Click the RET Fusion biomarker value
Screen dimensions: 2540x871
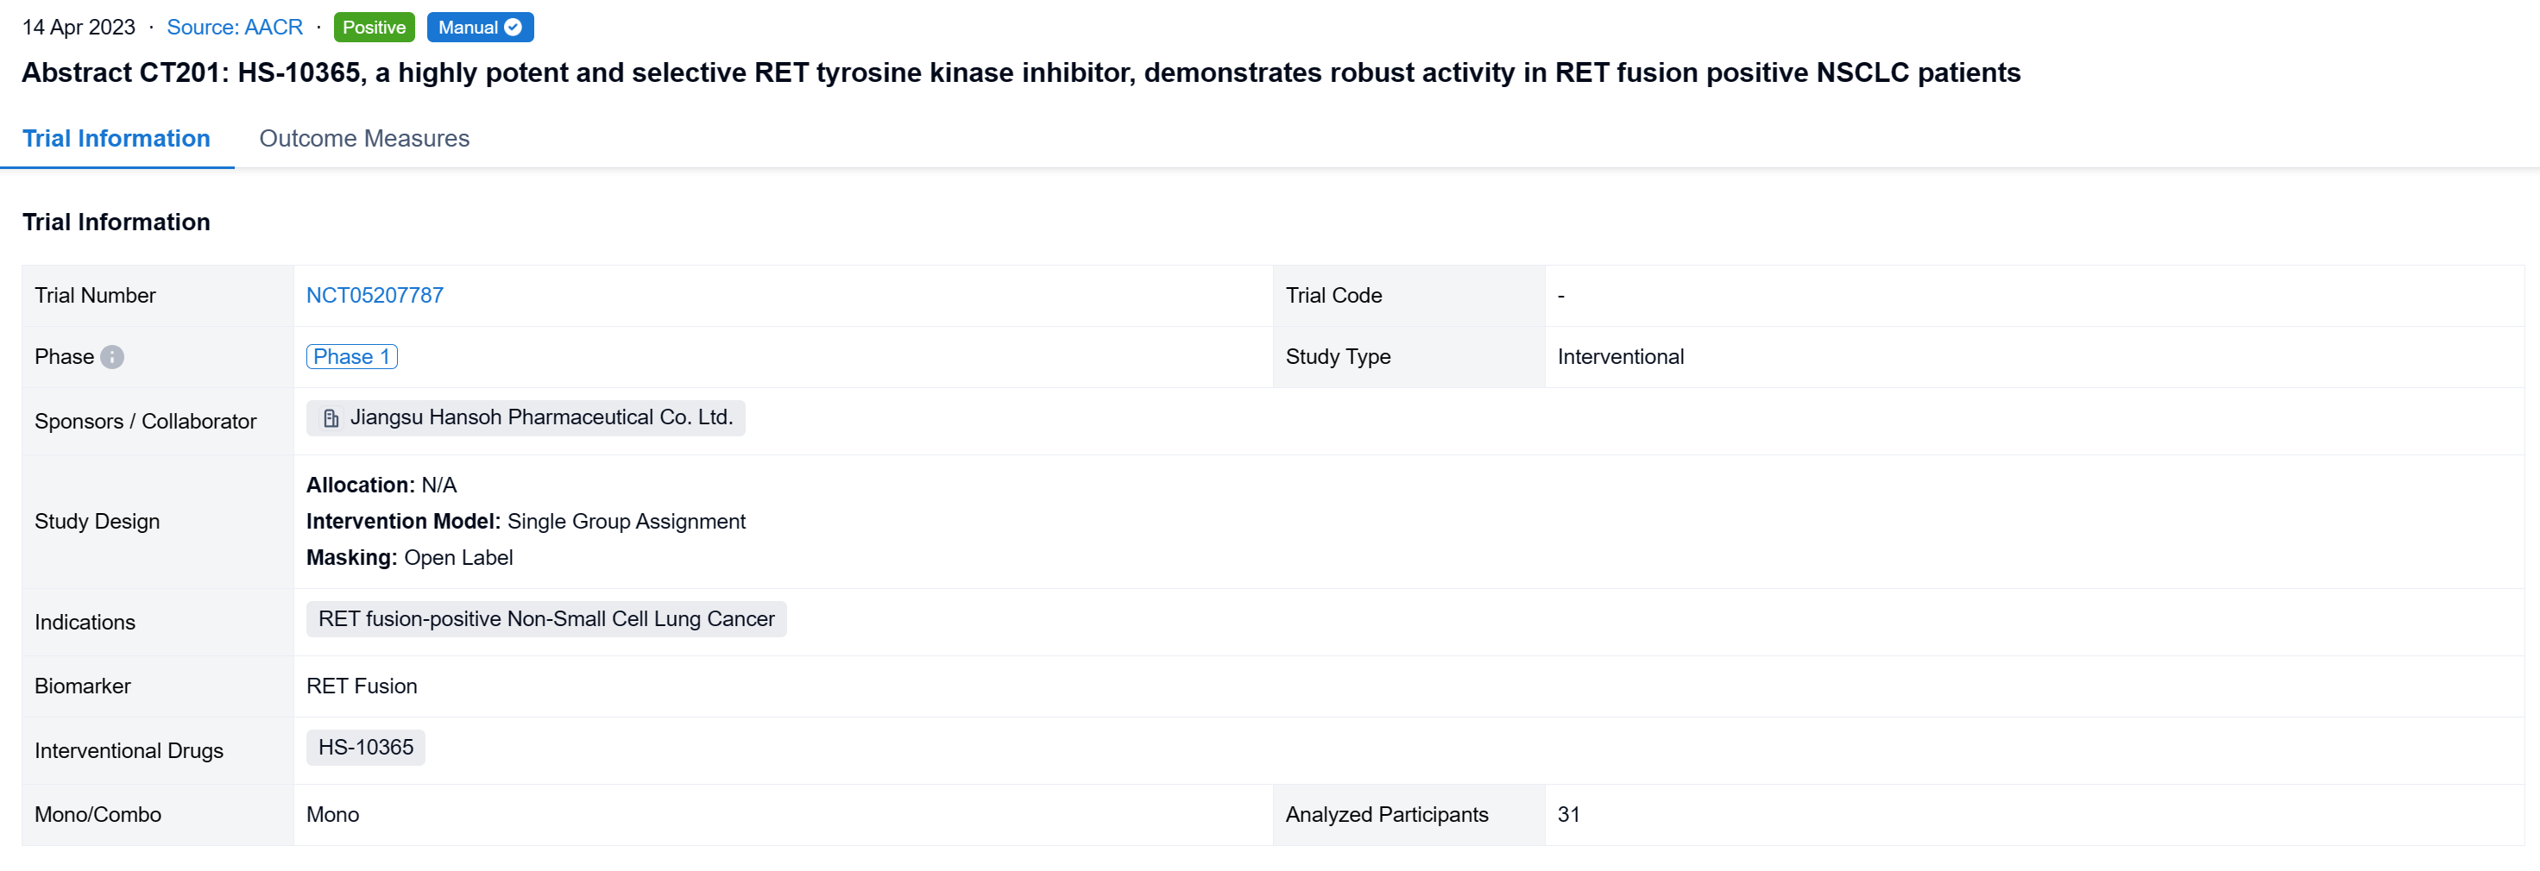pos(362,686)
